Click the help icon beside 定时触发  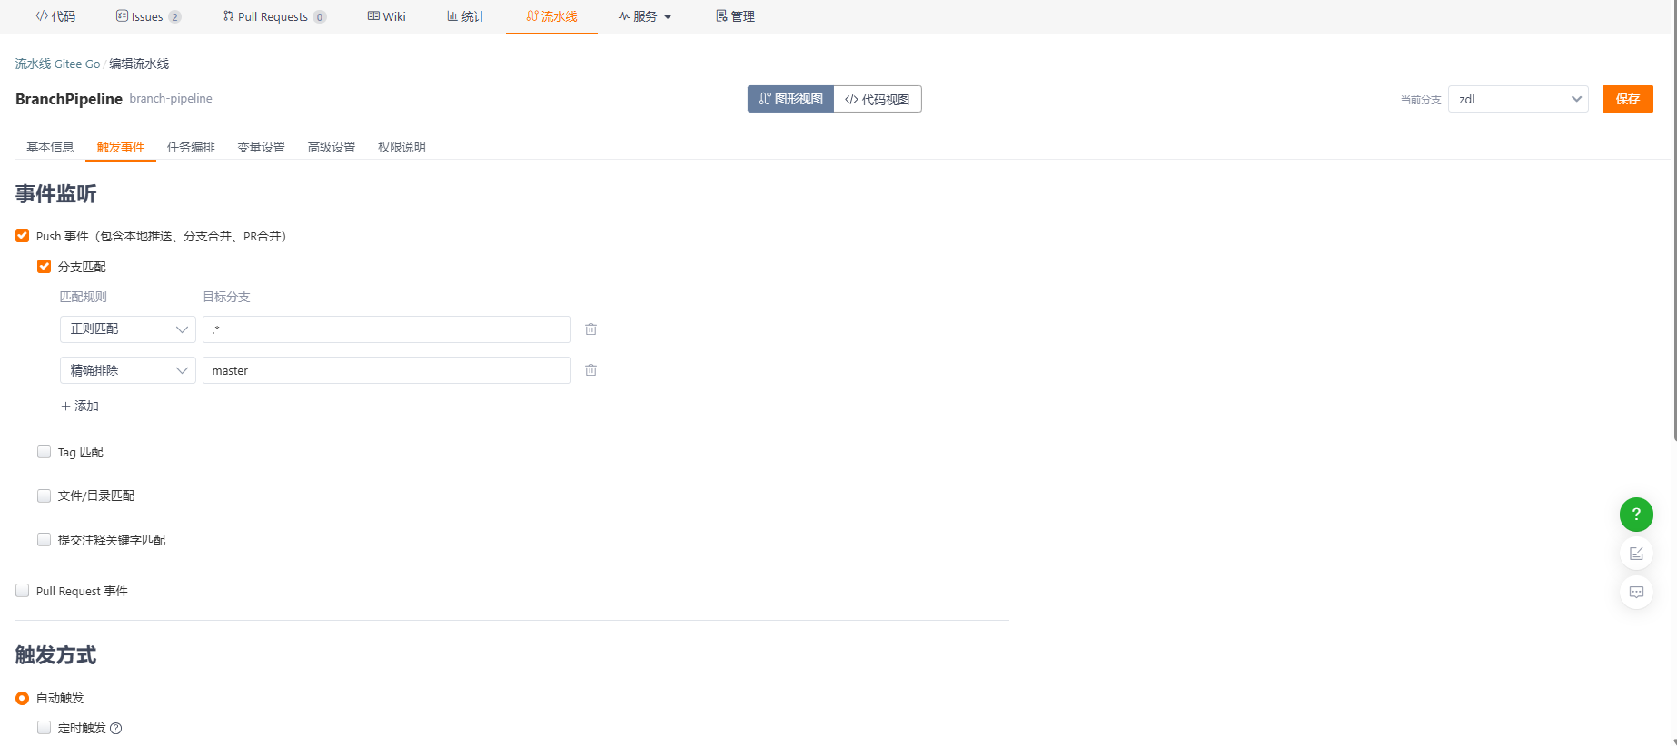[x=115, y=728]
